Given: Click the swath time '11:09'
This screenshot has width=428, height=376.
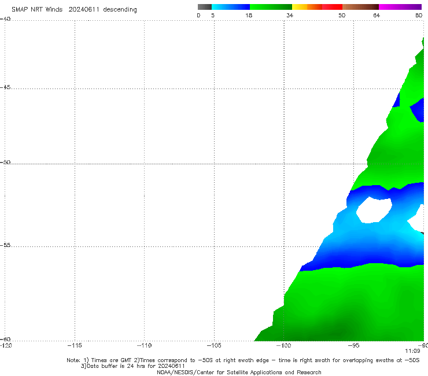Looking at the screenshot, I should [412, 351].
